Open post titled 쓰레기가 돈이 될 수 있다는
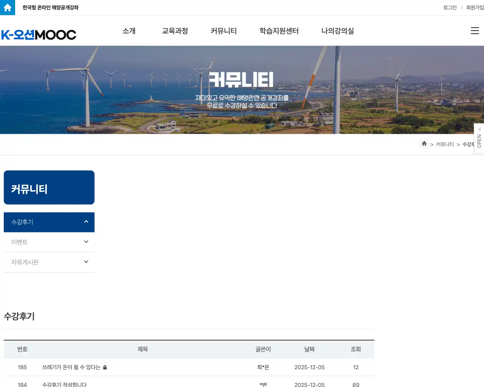 71,367
